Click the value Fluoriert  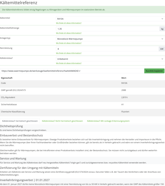(125, 112)
